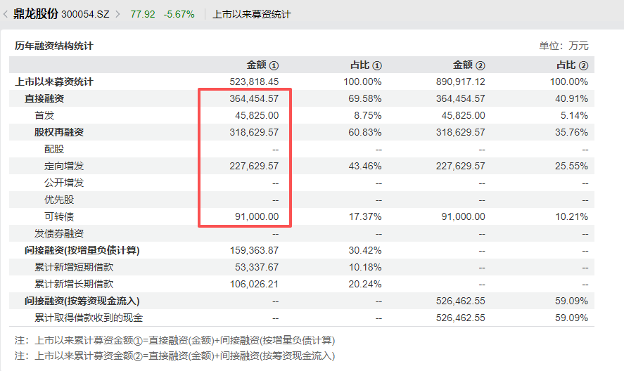Click the 金额 ② column header
The width and height of the screenshot is (624, 371).
pos(469,65)
